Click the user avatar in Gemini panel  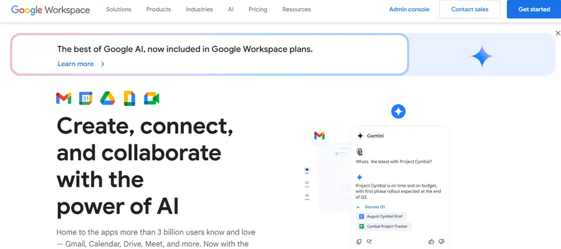point(360,151)
